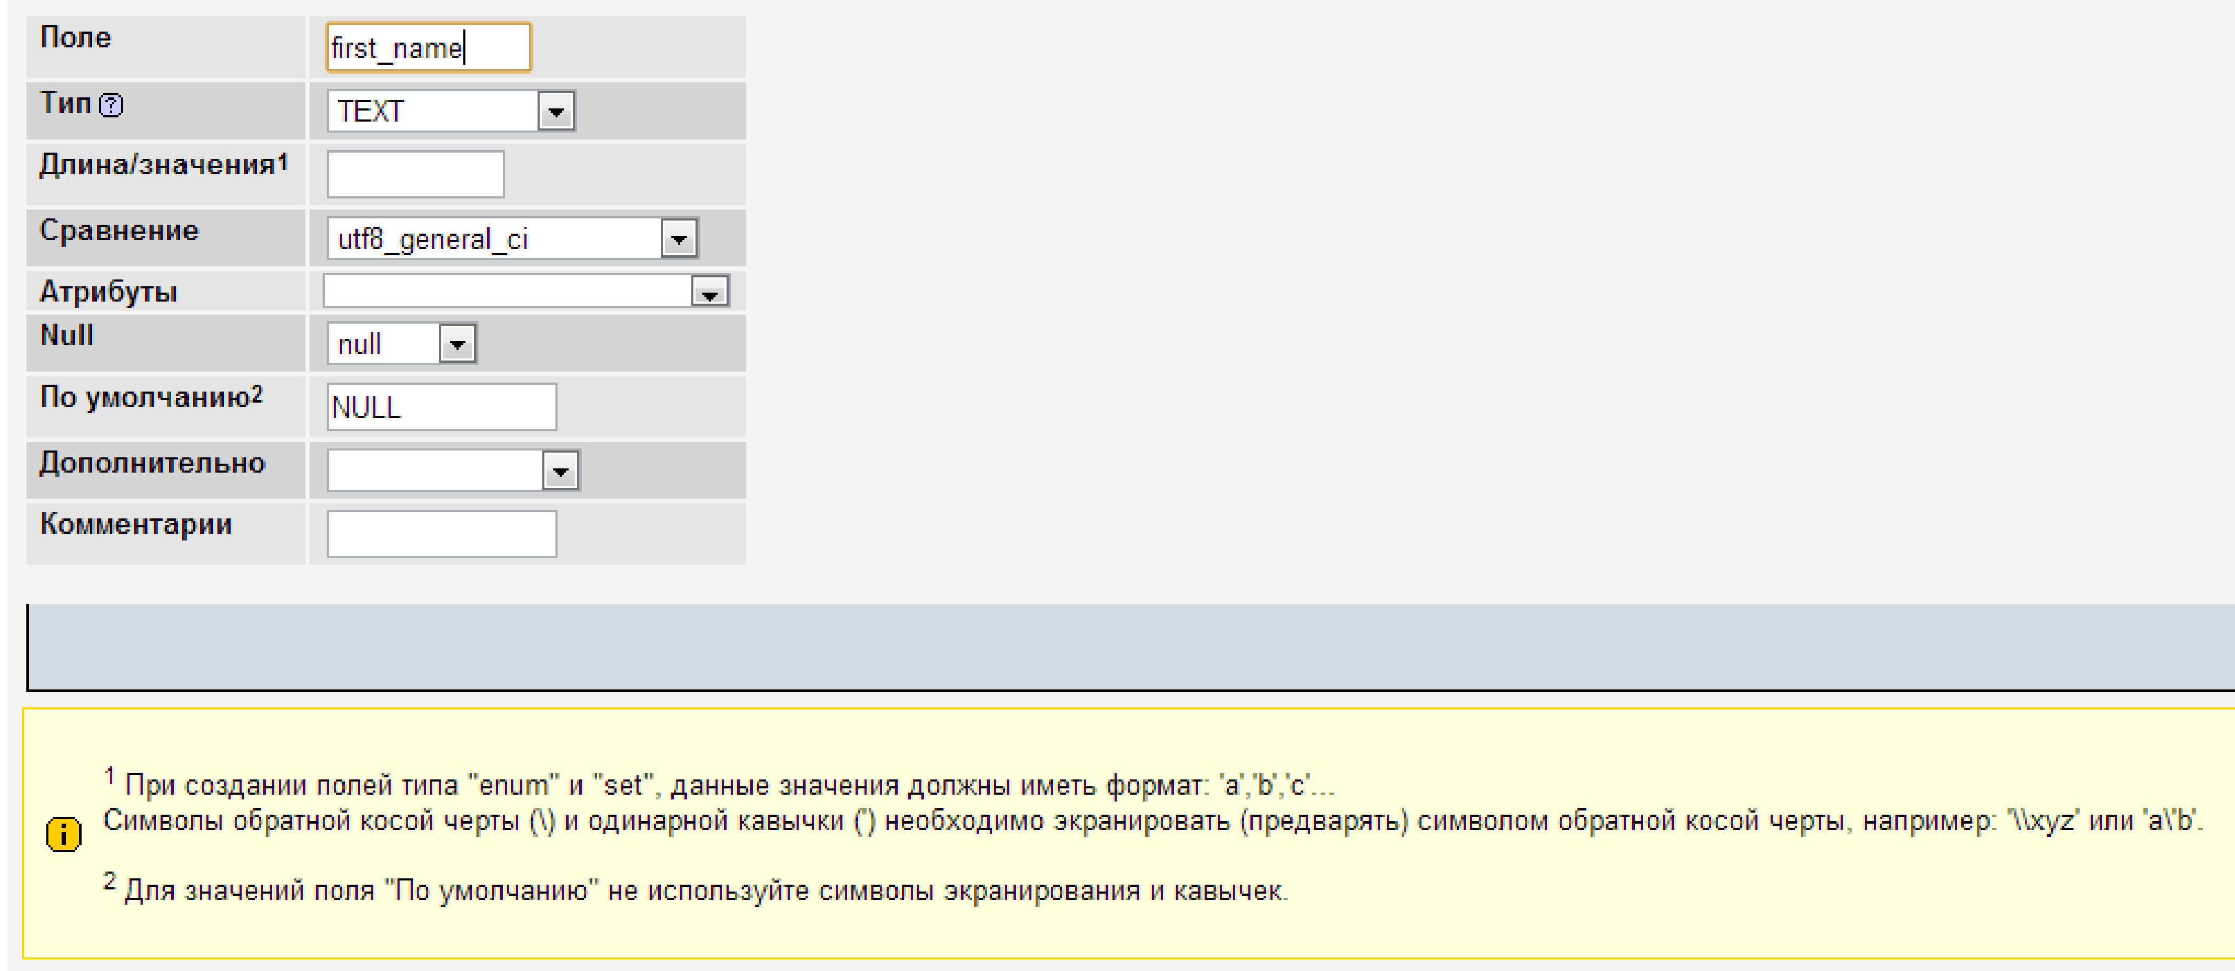Focus the Комментарии comments input box

(441, 533)
